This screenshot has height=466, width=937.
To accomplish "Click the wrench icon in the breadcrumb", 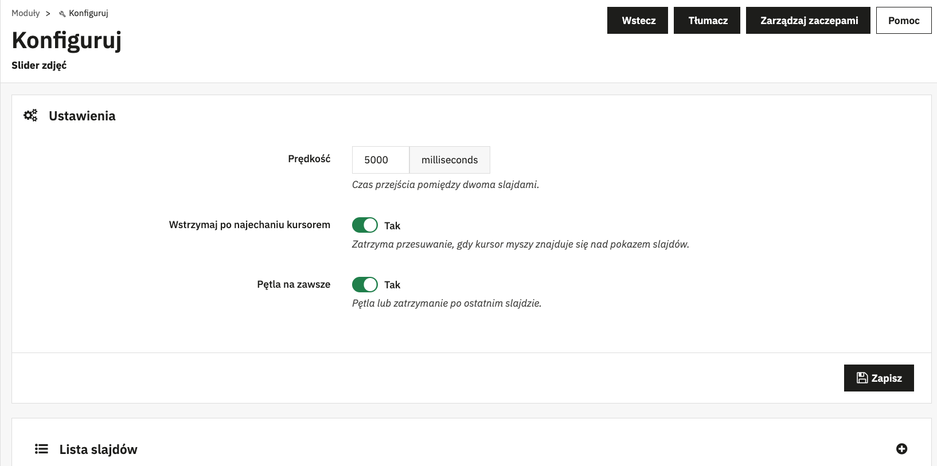I will 63,14.
